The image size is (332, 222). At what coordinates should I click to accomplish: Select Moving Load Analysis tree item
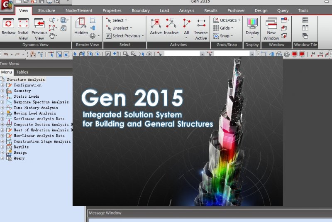coord(35,113)
